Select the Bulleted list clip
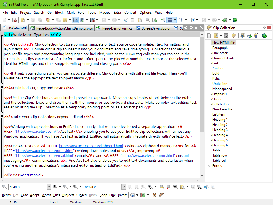 pos(221,104)
